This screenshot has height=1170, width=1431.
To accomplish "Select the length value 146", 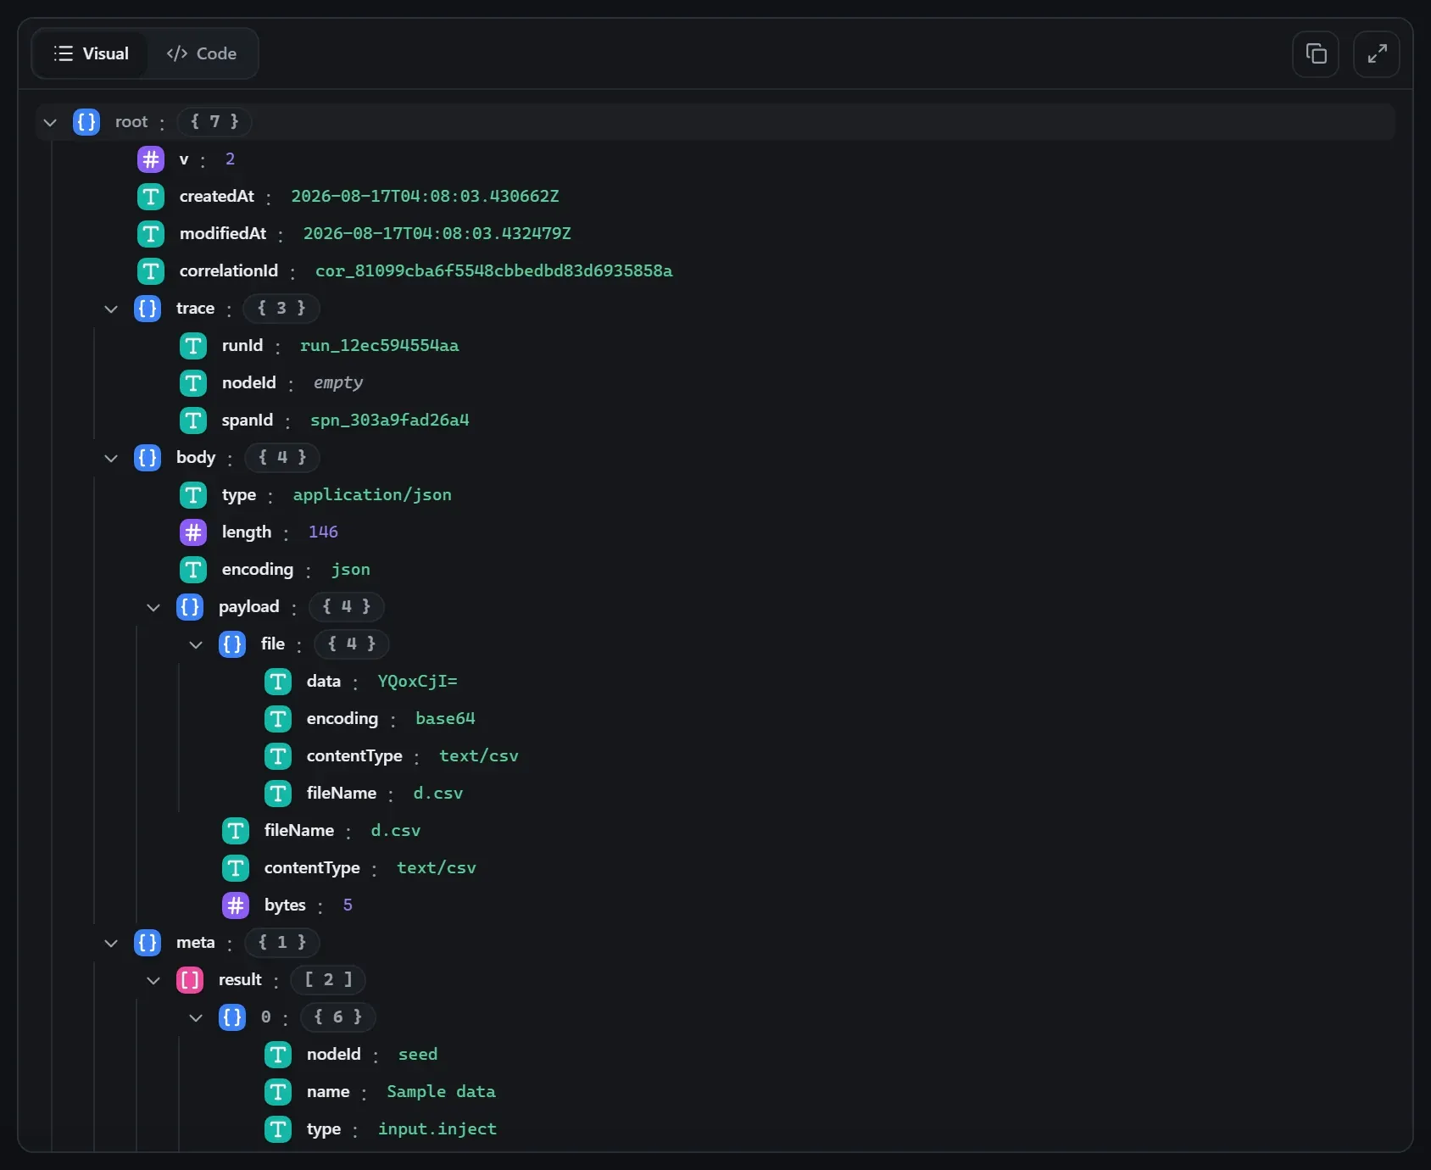I will pyautogui.click(x=323, y=532).
